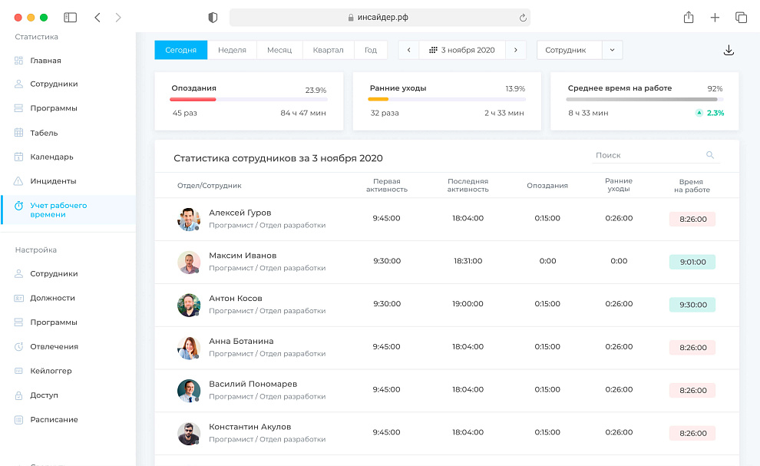The width and height of the screenshot is (760, 466).
Task: Click the Safari share icon
Action: (x=689, y=17)
